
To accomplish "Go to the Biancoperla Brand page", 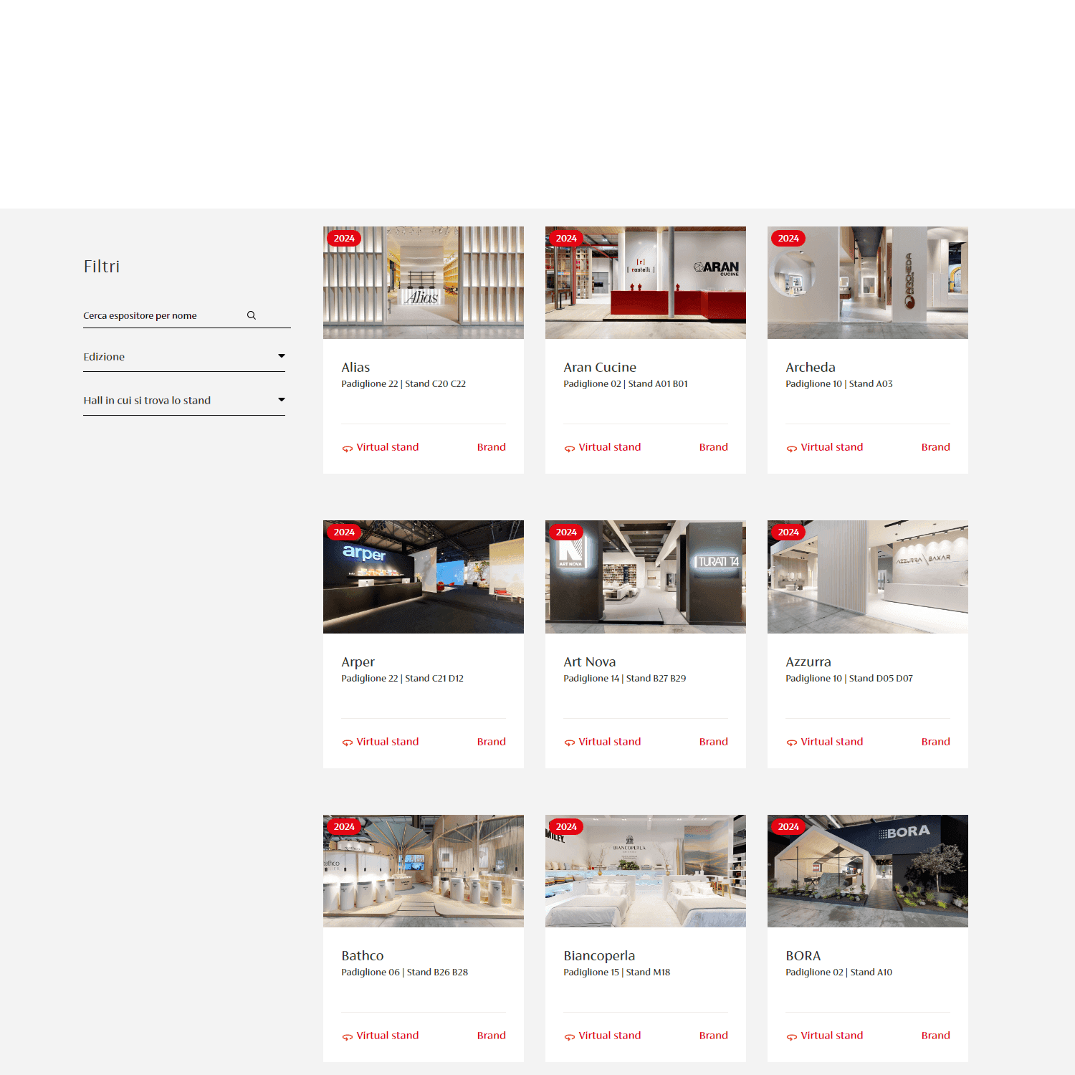I will (714, 1036).
